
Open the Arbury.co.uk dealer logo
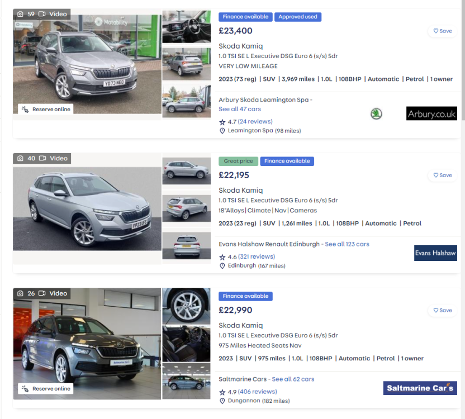[x=431, y=113]
